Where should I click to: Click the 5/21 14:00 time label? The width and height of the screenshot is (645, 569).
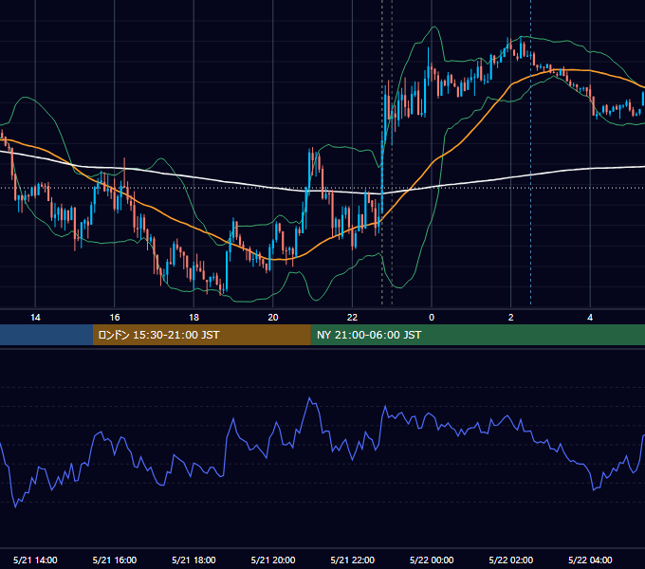tap(35, 560)
